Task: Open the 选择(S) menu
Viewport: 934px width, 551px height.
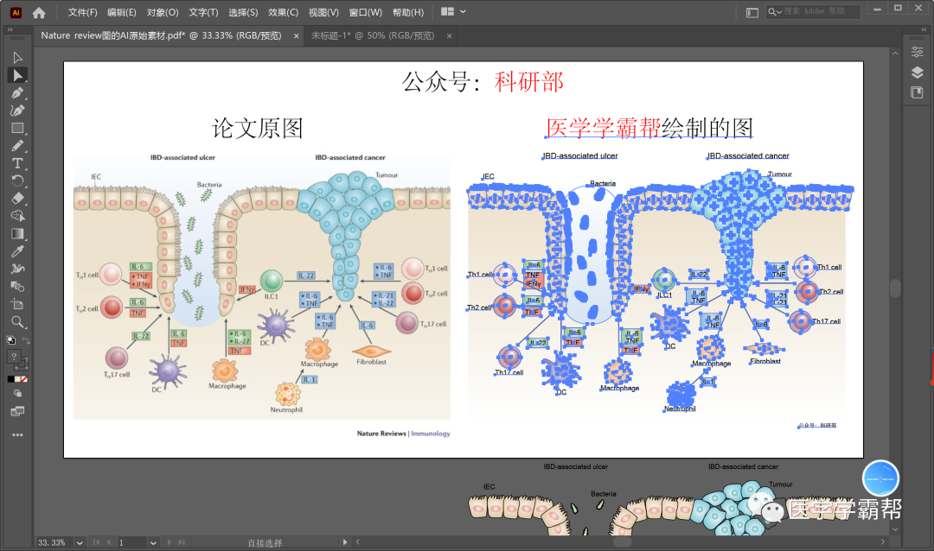Action: point(243,12)
